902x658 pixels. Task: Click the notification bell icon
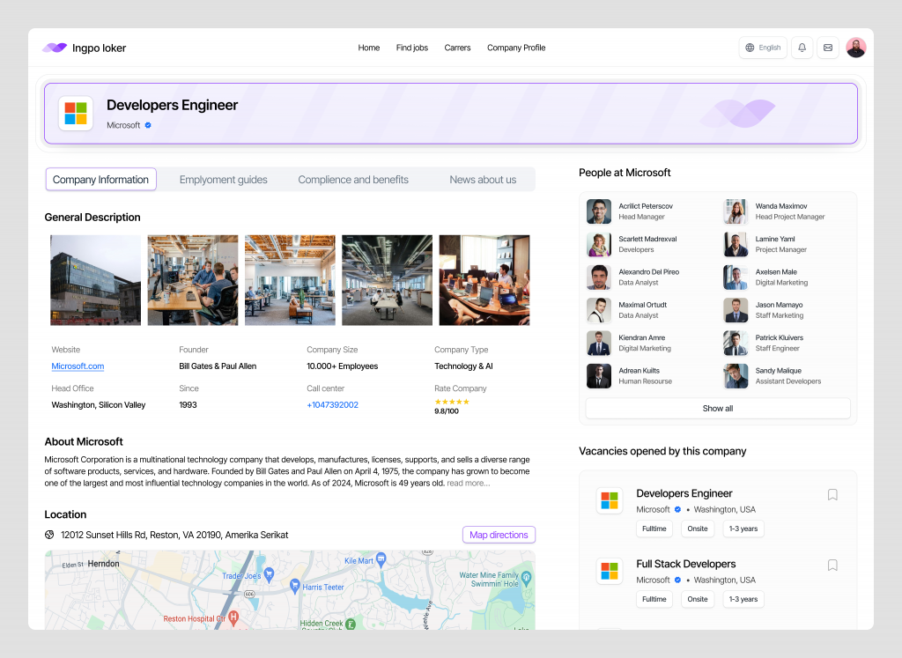(x=802, y=48)
